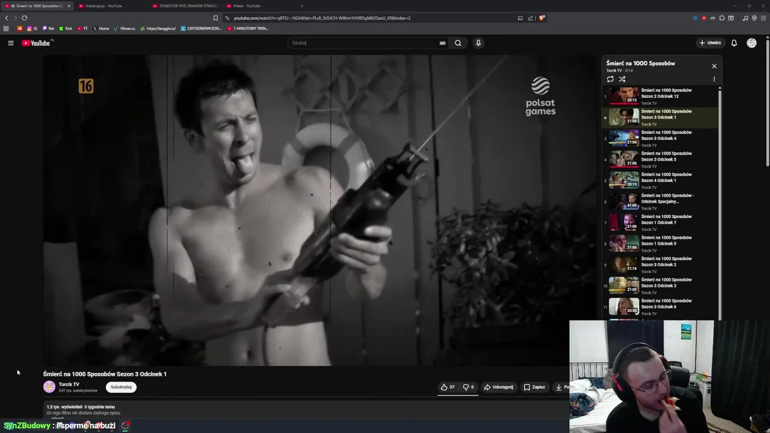The image size is (770, 433).
Task: Click the video player area to pause
Action: pos(320,210)
